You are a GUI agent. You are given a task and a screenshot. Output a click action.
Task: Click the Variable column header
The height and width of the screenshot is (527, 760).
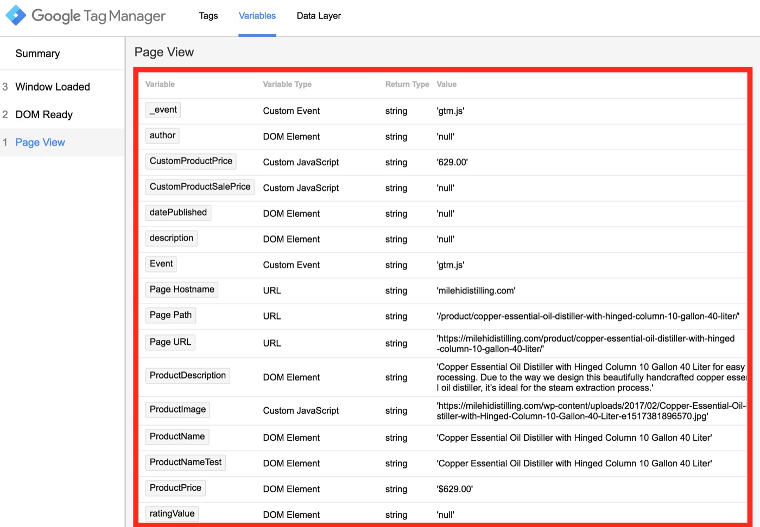pos(160,84)
